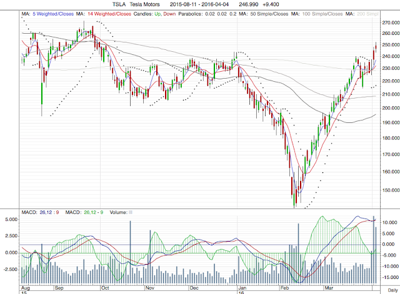Click the Daily interval label
The width and height of the screenshot is (400, 294).
pos(392,290)
